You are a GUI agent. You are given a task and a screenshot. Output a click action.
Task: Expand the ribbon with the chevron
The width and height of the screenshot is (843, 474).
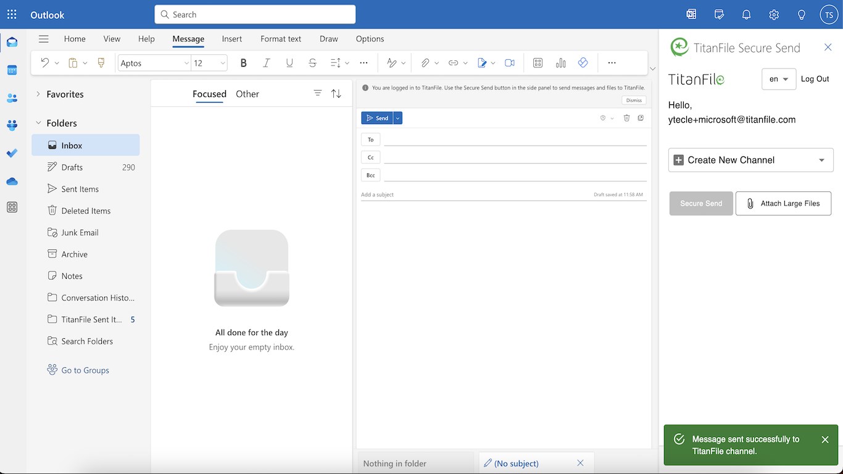pyautogui.click(x=653, y=69)
